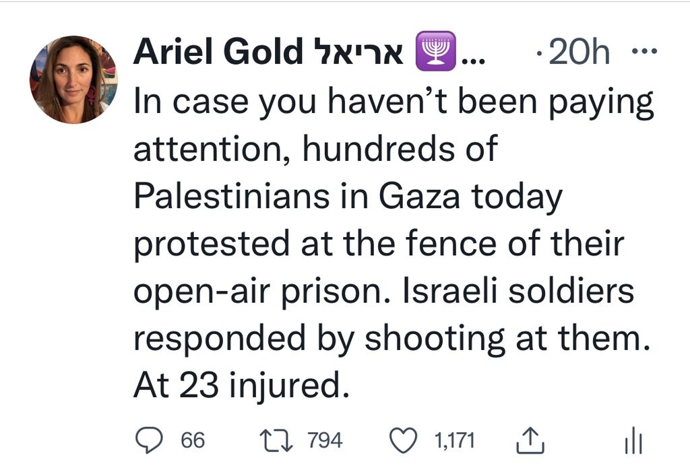Click the reply speech bubble icon
Viewport: 690px width, 474px height.
pos(148,441)
